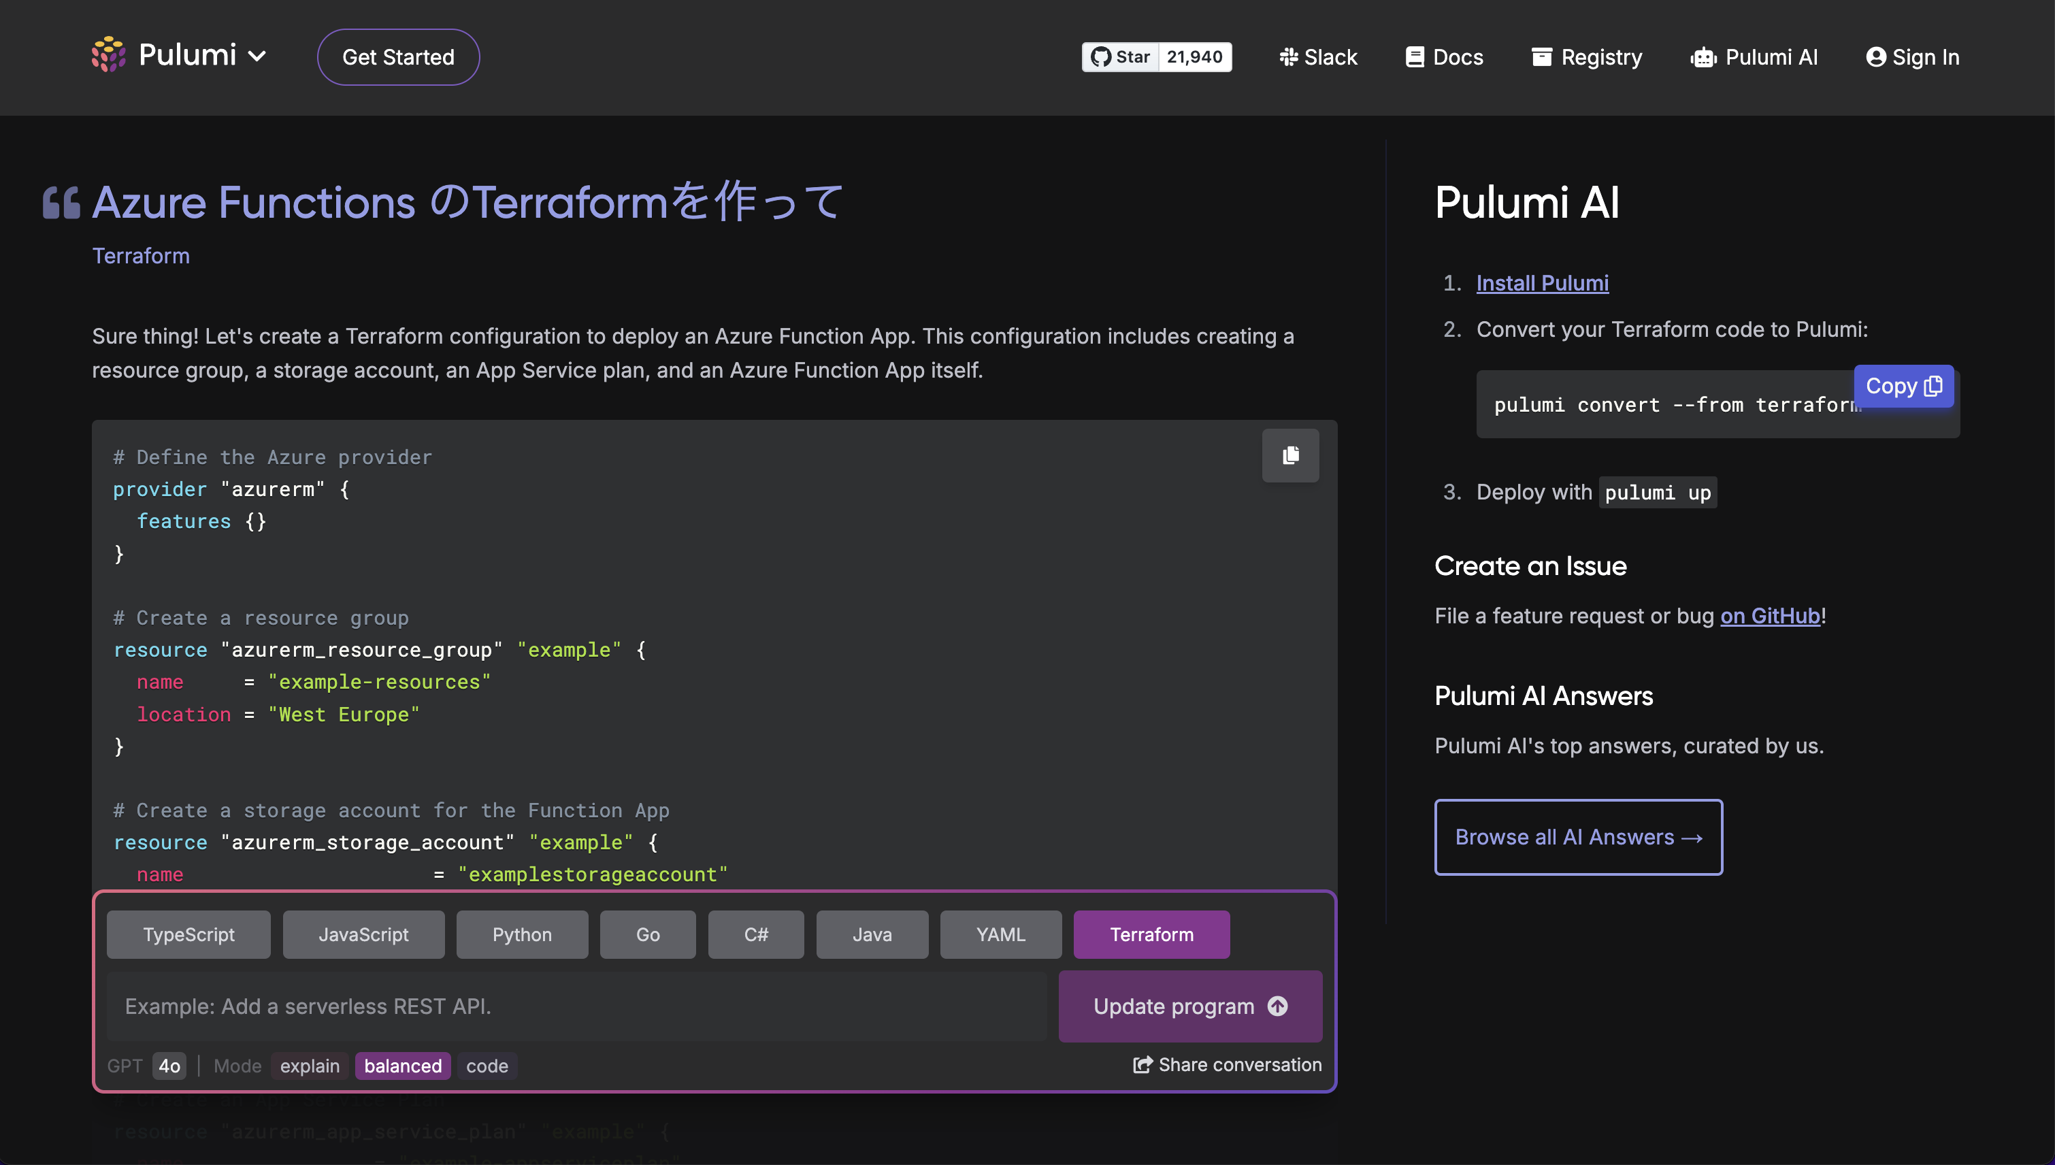Click the "azurerm_resource_group" code text
Viewport: 2055px width, 1165px height.
click(361, 650)
